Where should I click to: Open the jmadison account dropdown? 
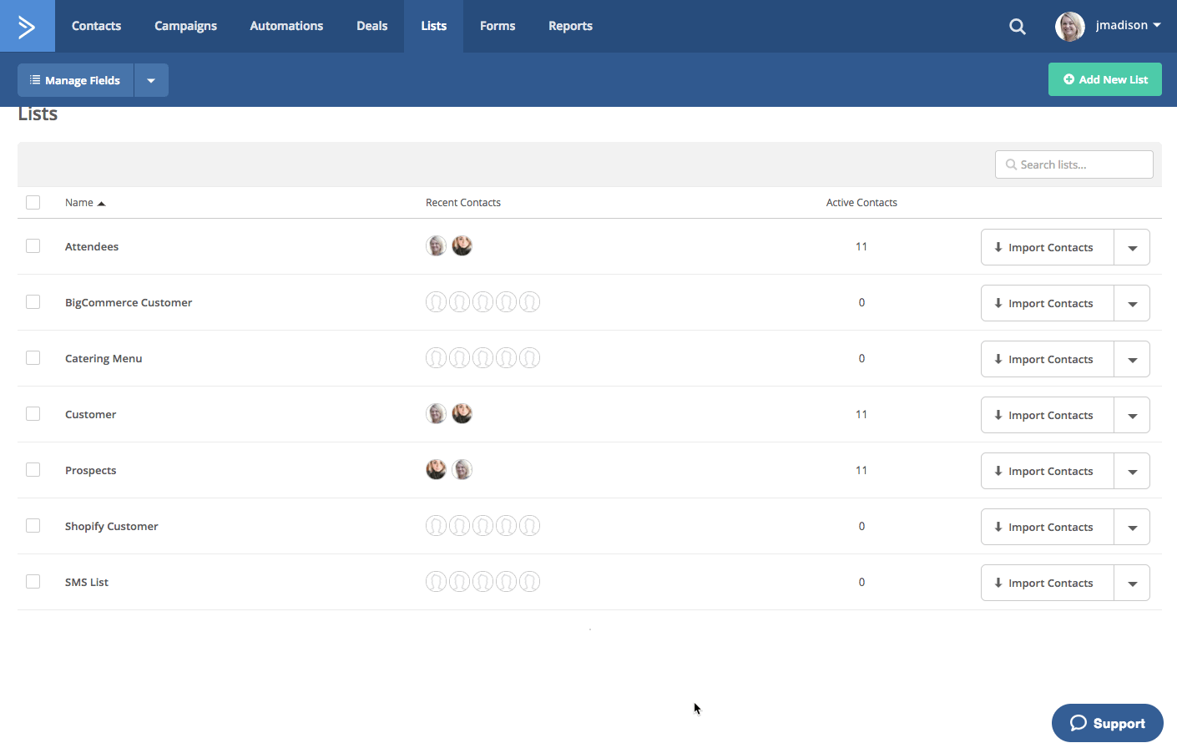coord(1129,26)
